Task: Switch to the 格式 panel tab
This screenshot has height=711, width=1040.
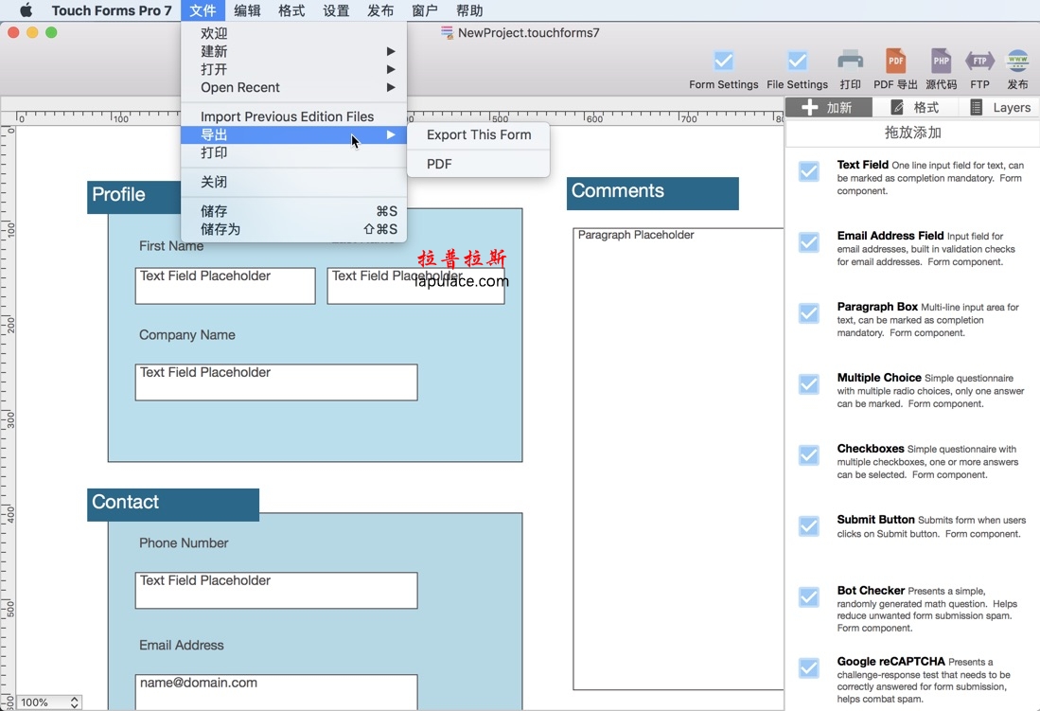Action: click(914, 107)
